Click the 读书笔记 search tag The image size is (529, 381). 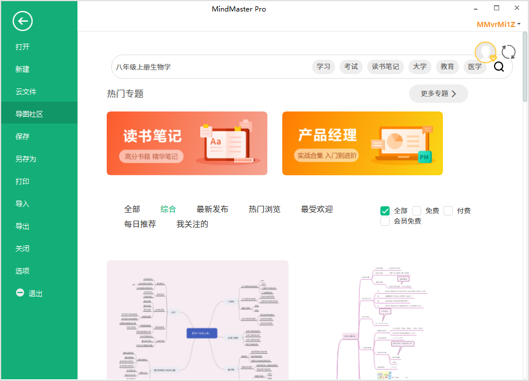click(x=386, y=67)
